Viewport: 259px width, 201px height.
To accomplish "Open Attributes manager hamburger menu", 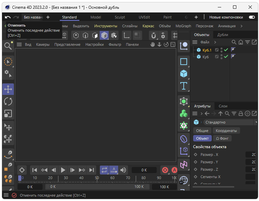I will tap(195, 113).
